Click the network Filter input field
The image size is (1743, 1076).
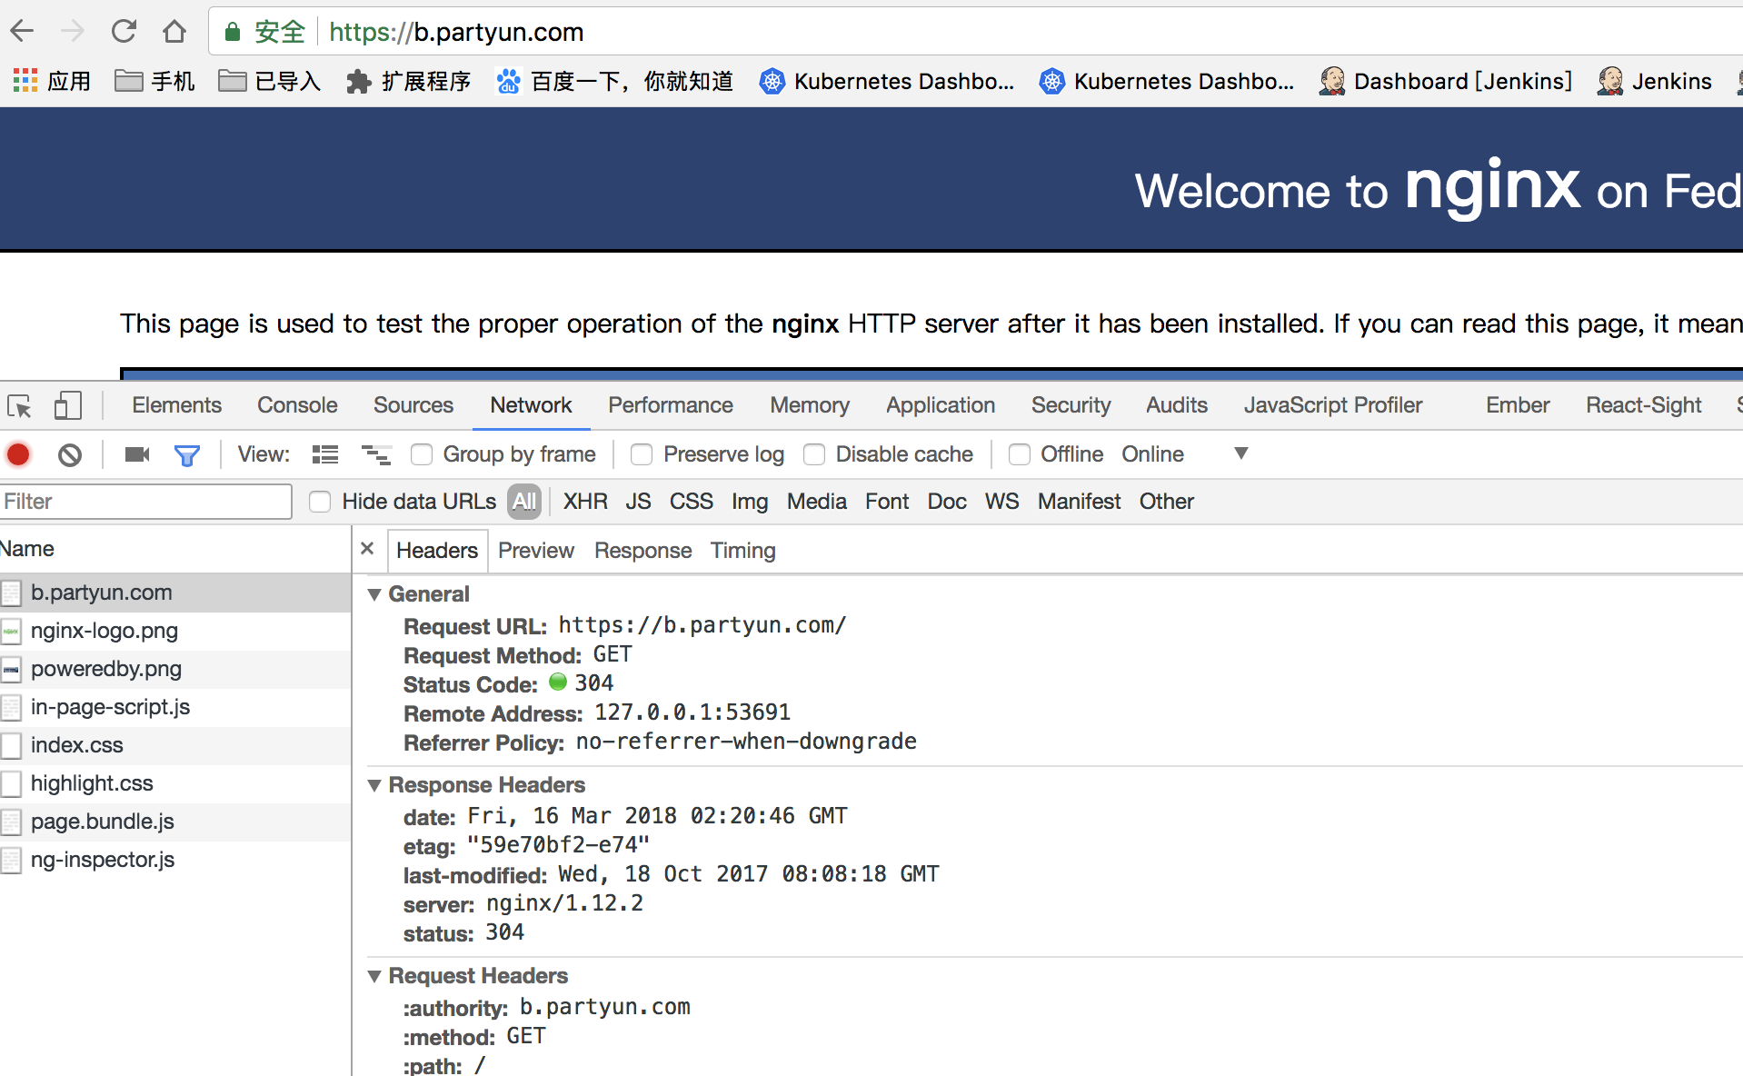[x=145, y=502]
